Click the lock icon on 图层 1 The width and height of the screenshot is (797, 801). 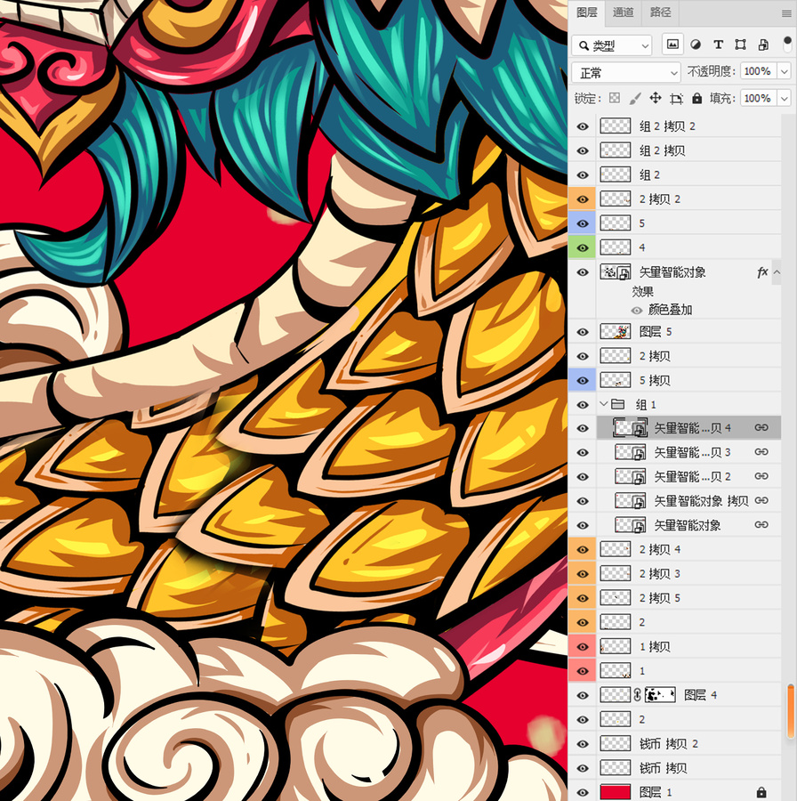click(761, 792)
